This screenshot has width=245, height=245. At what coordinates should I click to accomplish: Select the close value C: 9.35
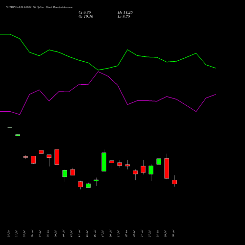coord(85,13)
